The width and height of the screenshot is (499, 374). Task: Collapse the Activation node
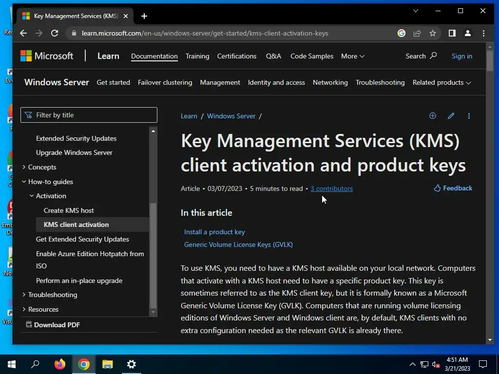click(x=32, y=196)
